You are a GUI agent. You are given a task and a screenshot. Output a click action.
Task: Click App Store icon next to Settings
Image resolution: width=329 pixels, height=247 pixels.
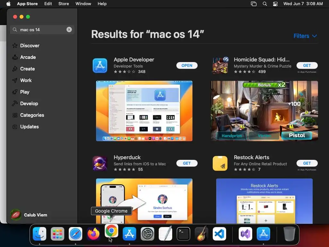click(129, 234)
